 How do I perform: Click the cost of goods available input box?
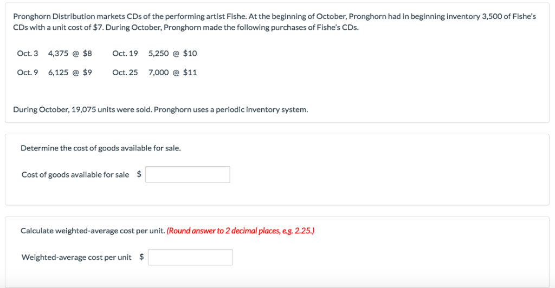(188, 174)
